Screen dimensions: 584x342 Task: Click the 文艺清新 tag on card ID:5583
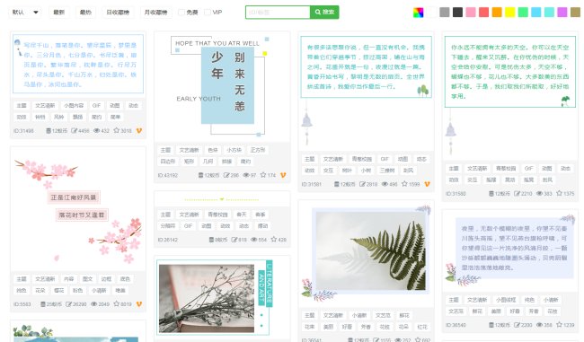(x=45, y=279)
